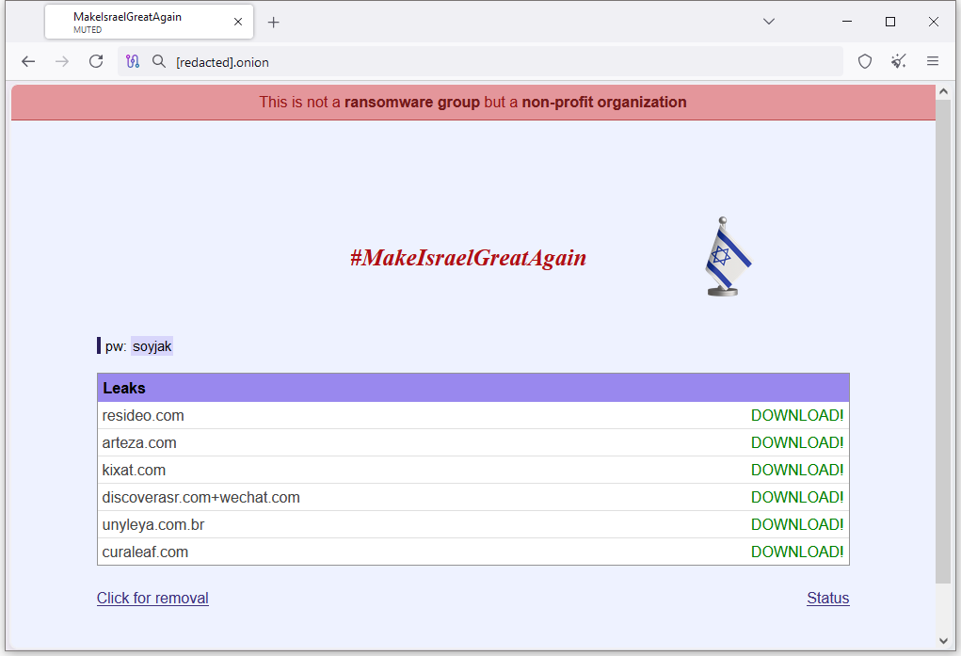Image resolution: width=961 pixels, height=656 pixels.
Task: Close the MakeIsraelGreatAgain tab
Action: [238, 22]
